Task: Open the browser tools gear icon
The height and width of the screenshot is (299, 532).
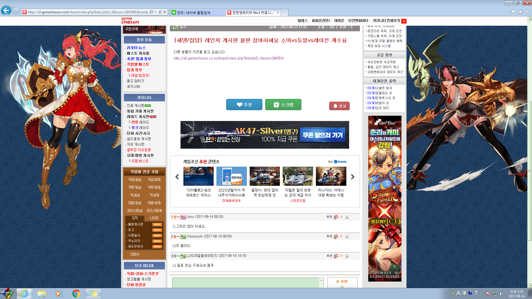Action: pos(527,12)
